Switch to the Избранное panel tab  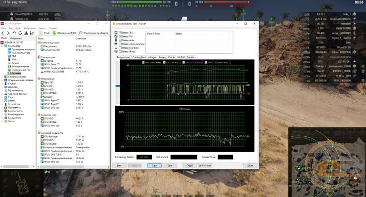(16, 38)
